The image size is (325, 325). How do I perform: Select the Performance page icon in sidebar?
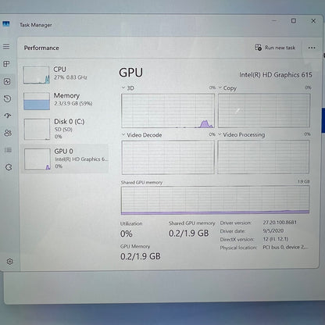point(7,81)
